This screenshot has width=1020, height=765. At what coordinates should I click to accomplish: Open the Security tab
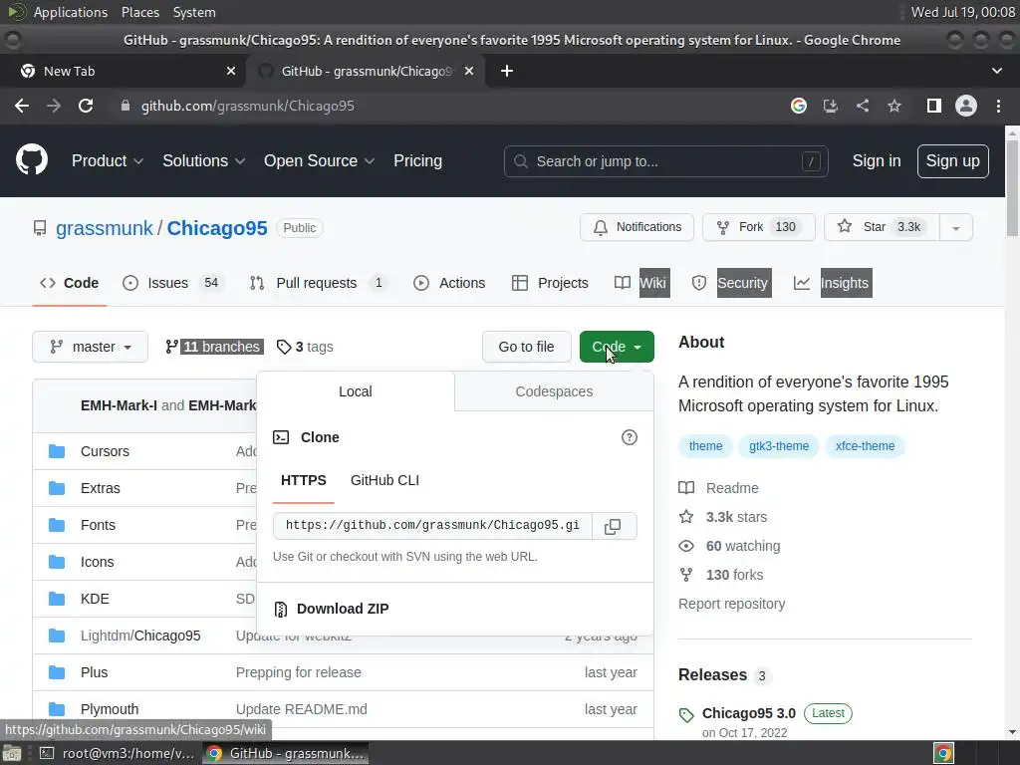coord(731,283)
